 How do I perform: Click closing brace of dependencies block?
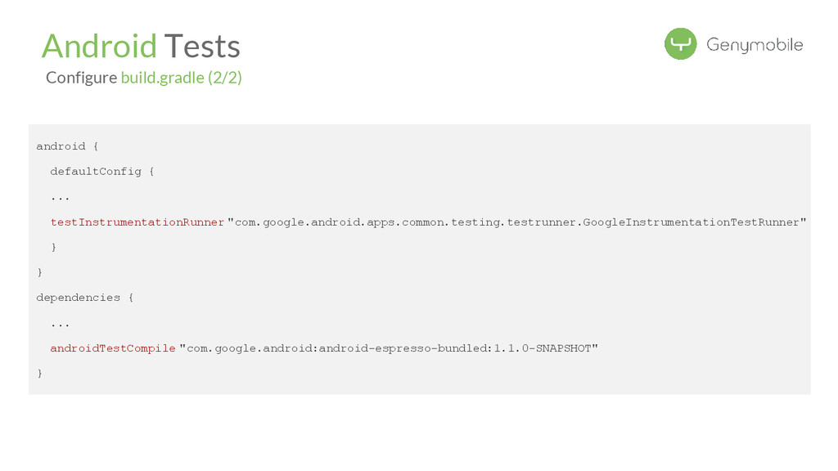coord(40,374)
